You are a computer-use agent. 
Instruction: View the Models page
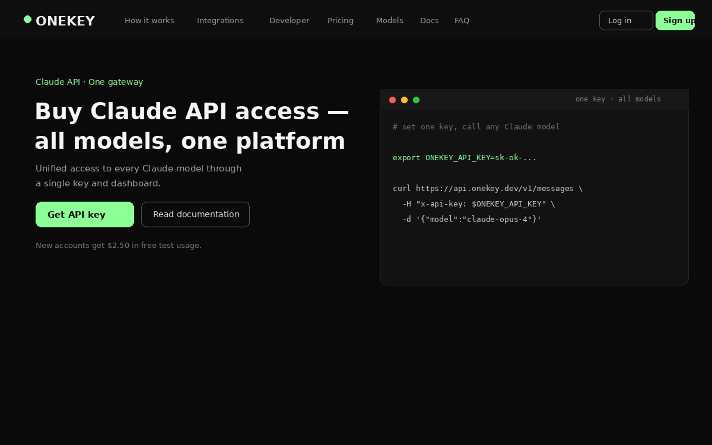pyautogui.click(x=389, y=20)
